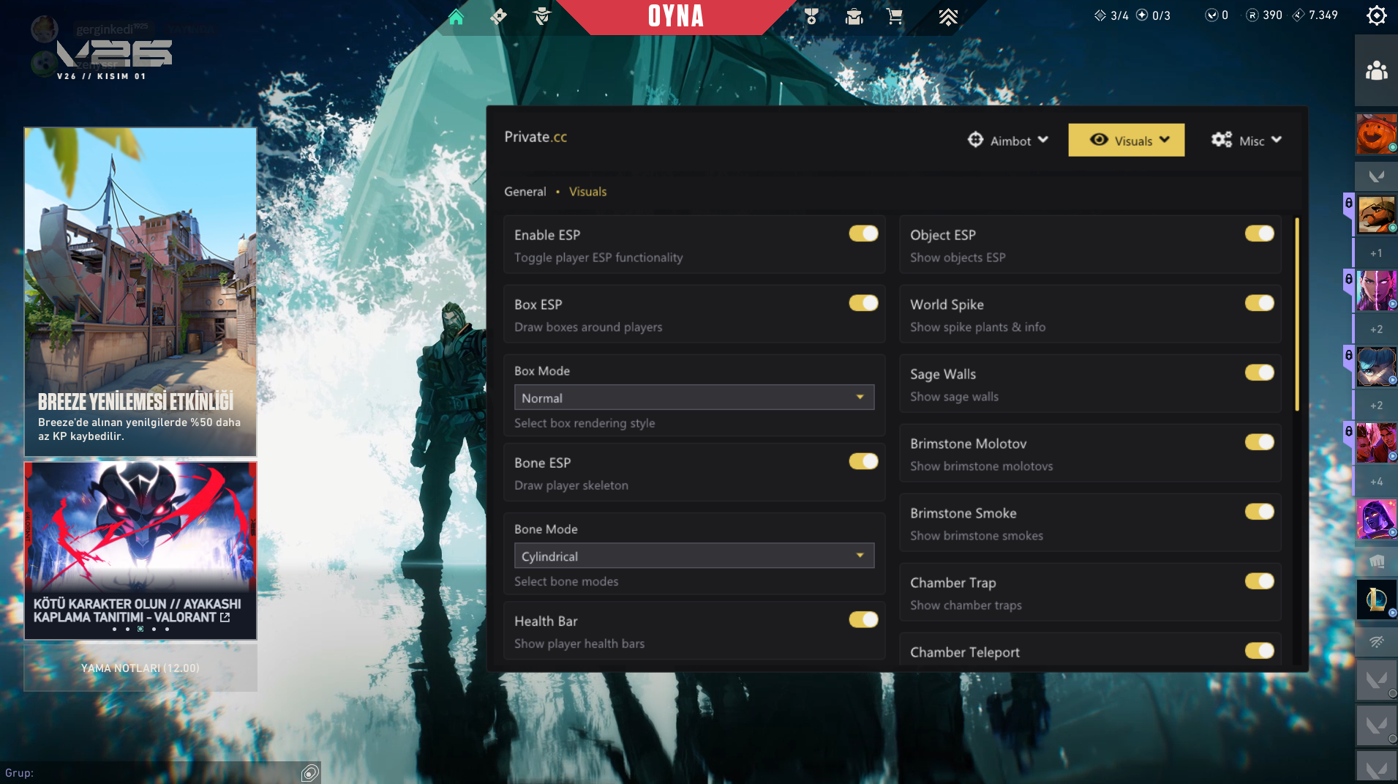Open the settings gear icon
Viewport: 1398px width, 784px height.
click(1377, 15)
